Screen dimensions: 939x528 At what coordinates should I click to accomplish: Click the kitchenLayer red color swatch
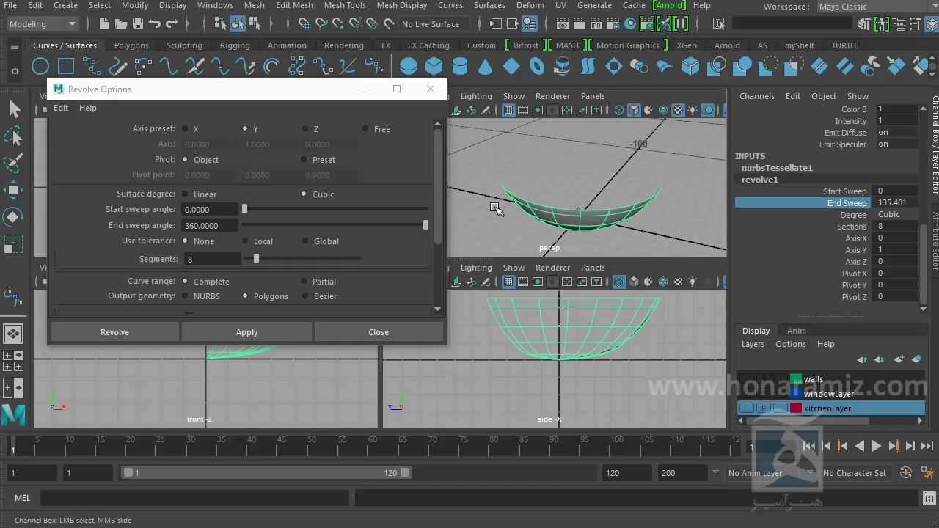pos(796,408)
